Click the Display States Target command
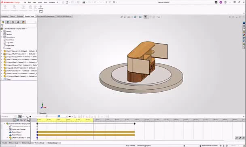Image resolution: width=246 pixels, height=147 pixels. (x=41, y=9)
